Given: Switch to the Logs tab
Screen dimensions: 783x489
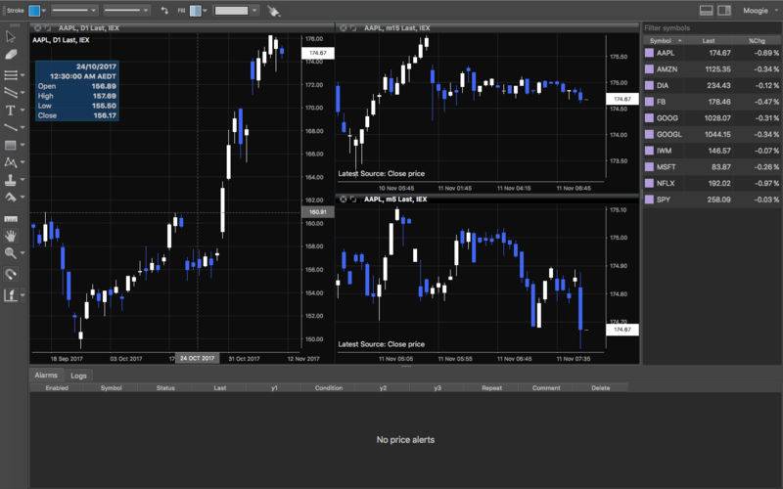Looking at the screenshot, I should pos(78,376).
